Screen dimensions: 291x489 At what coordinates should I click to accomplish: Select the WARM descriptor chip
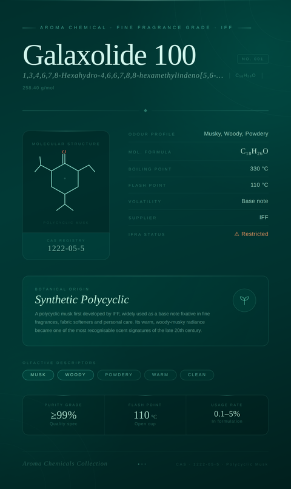click(x=160, y=375)
